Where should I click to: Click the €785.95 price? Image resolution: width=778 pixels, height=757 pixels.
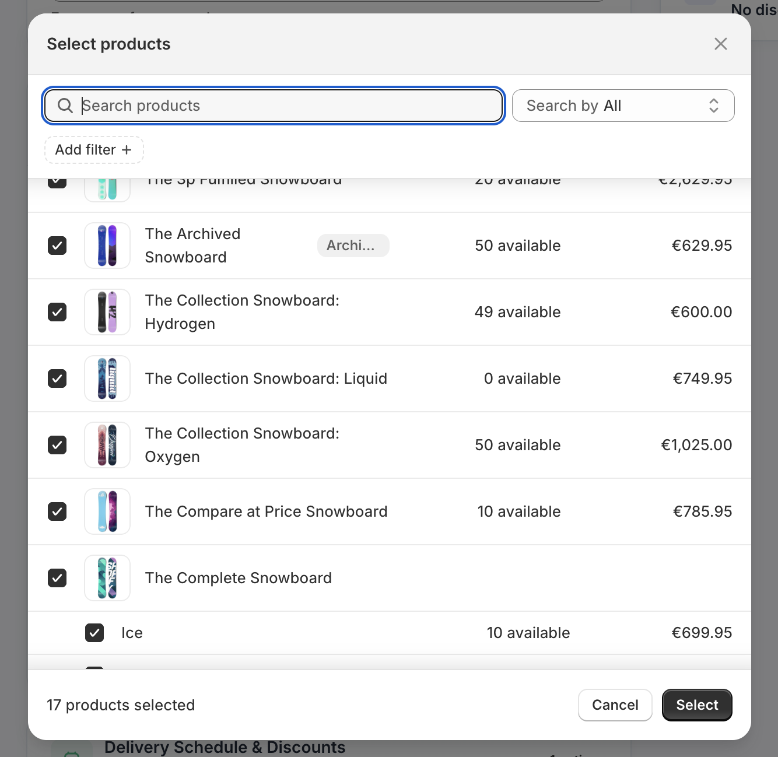coord(703,511)
